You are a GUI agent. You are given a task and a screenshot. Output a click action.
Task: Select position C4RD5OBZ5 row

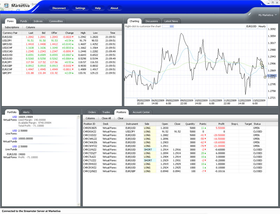click(x=174, y=128)
